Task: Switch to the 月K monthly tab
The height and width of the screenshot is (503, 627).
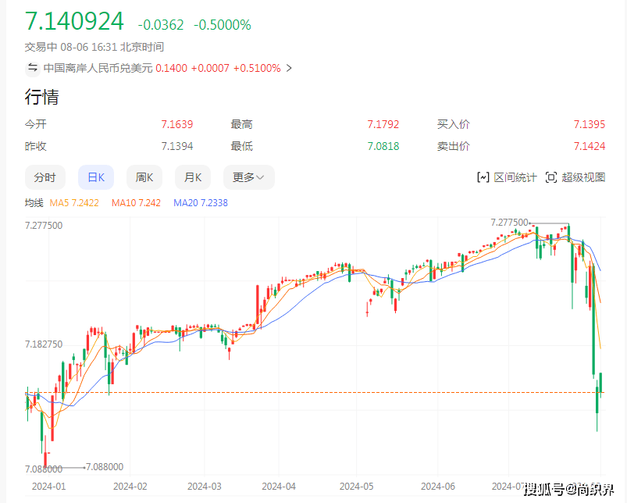Action: coord(193,177)
